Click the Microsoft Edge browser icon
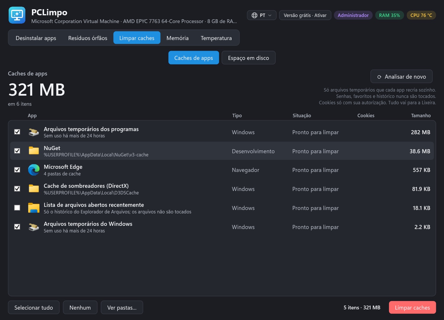 pyautogui.click(x=34, y=170)
